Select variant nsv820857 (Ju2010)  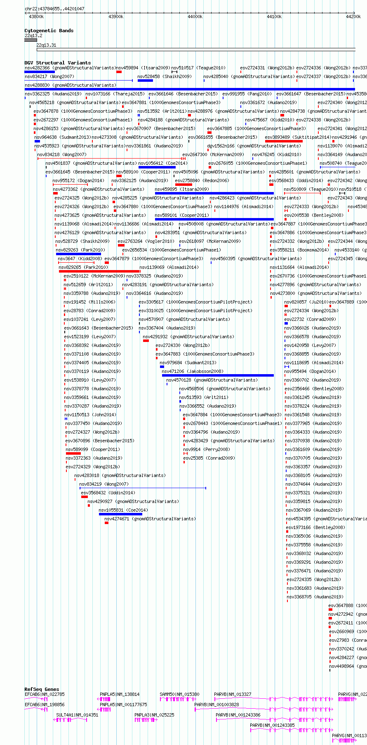pos(306,302)
